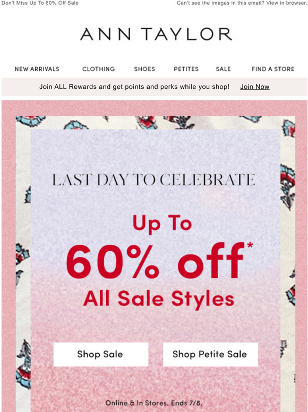Click the 60% off headline
The width and height of the screenshot is (308, 412).
tap(155, 261)
